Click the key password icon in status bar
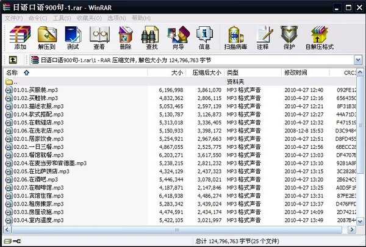The height and width of the screenshot is (247, 366). (x=16, y=241)
